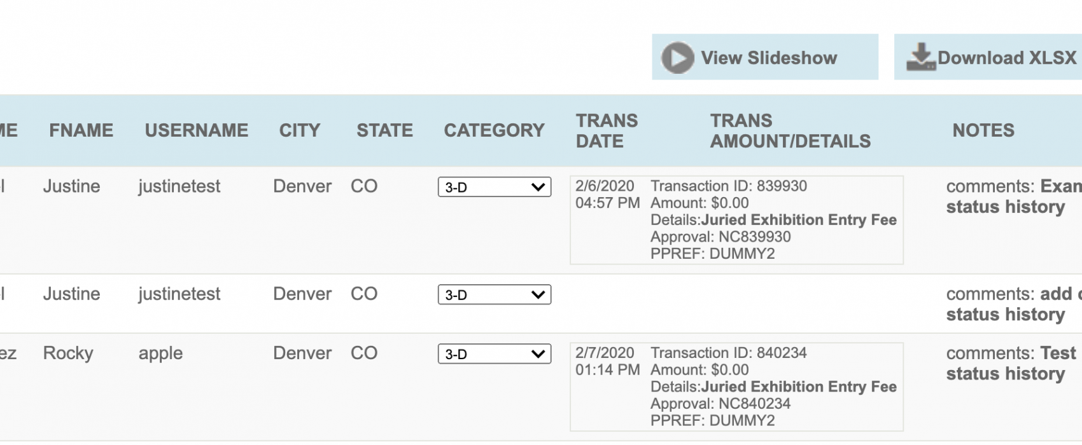Open the category dropdown in Justine's first row
Viewport: 1082px width, 445px height.
click(x=495, y=187)
